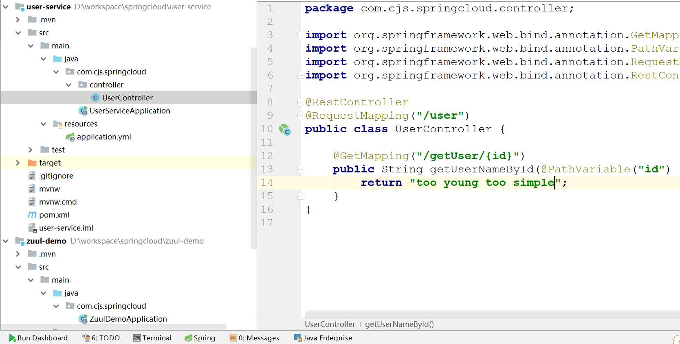Click the fold end marker at line 15

point(301,196)
